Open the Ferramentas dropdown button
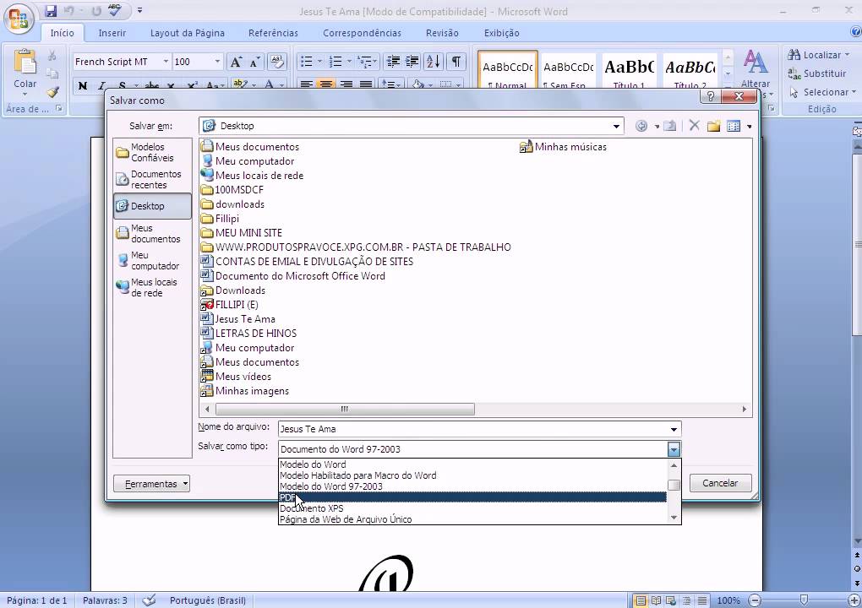The width and height of the screenshot is (862, 608). click(x=152, y=483)
